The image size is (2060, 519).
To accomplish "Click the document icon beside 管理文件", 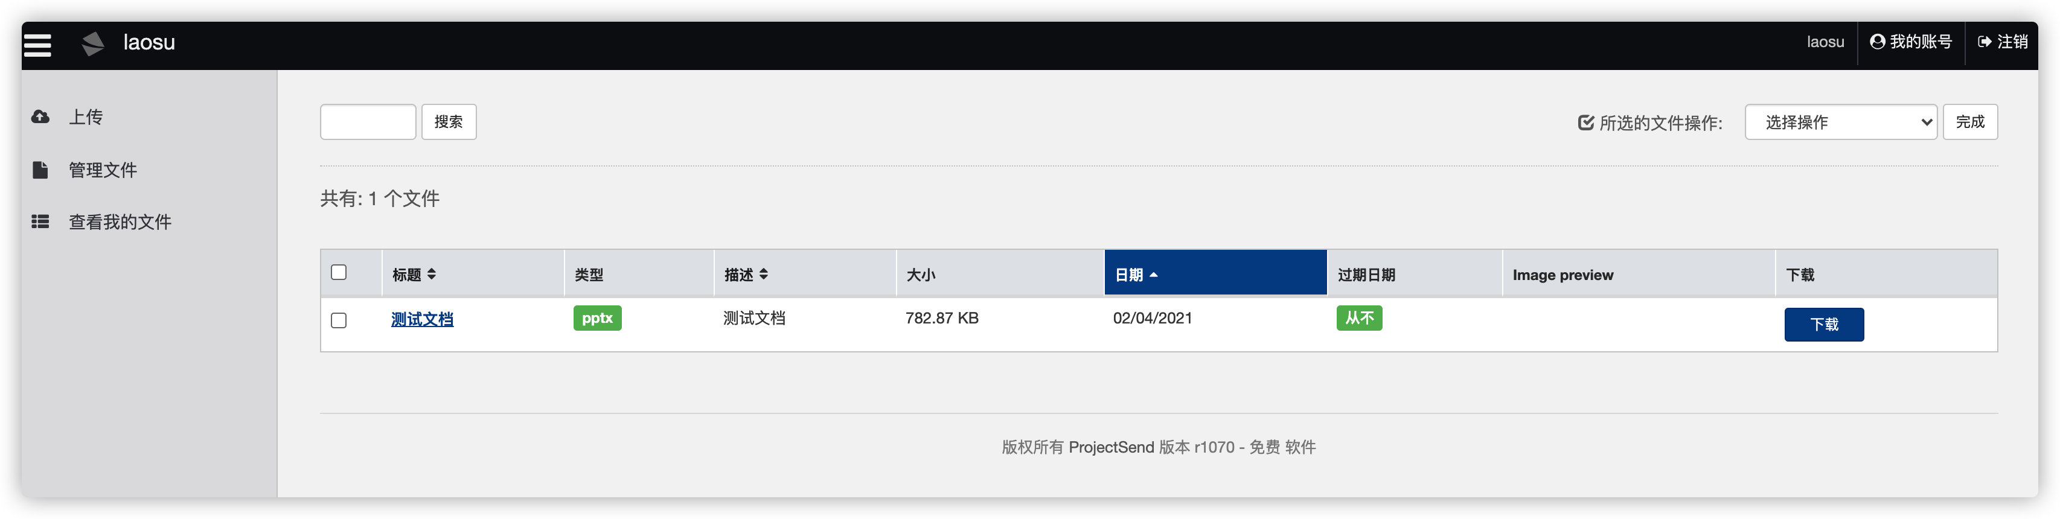I will (40, 169).
